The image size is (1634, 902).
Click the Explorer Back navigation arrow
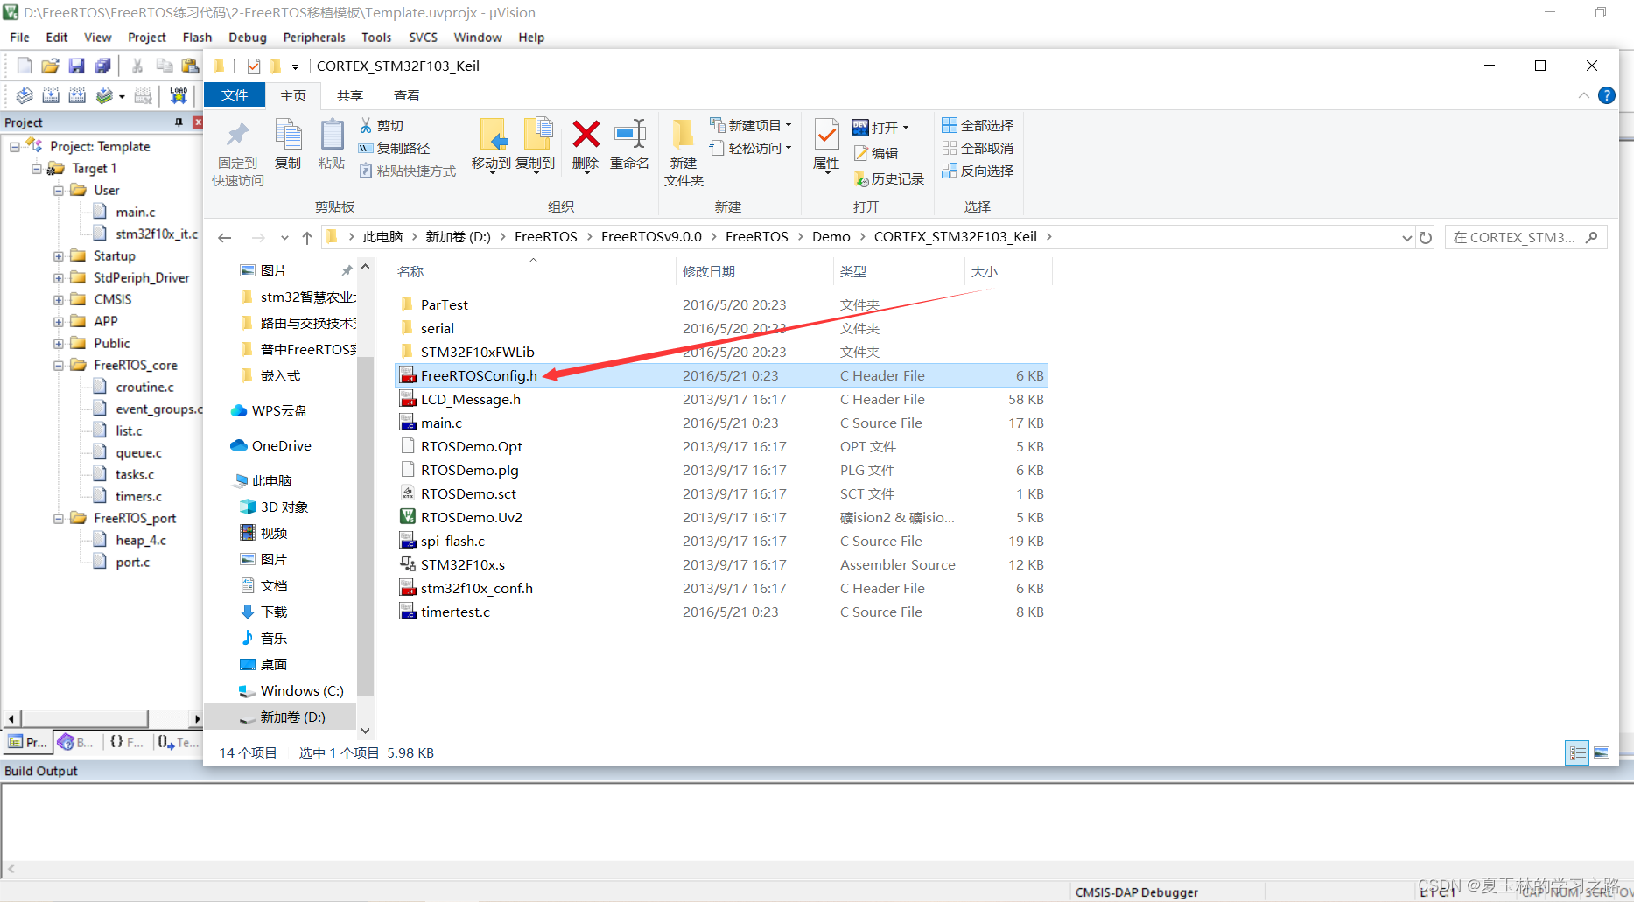(225, 237)
